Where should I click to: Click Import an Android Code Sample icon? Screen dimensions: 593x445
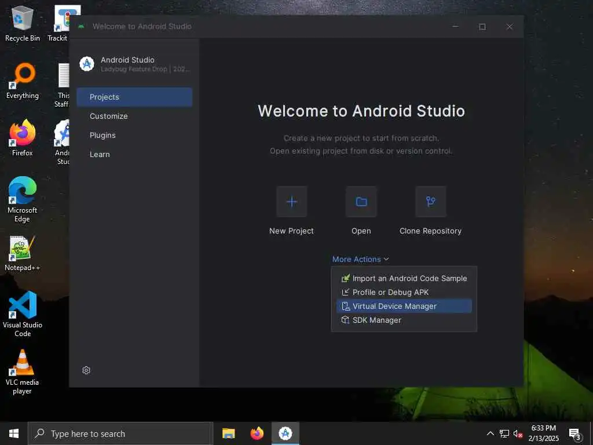345,279
